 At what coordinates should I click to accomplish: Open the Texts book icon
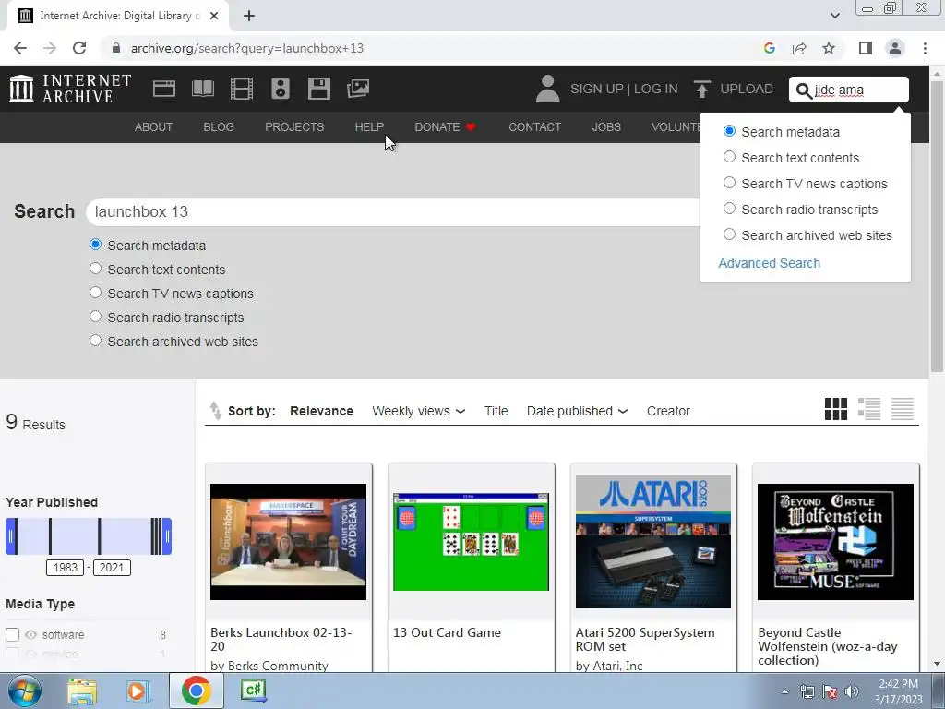pyautogui.click(x=203, y=89)
